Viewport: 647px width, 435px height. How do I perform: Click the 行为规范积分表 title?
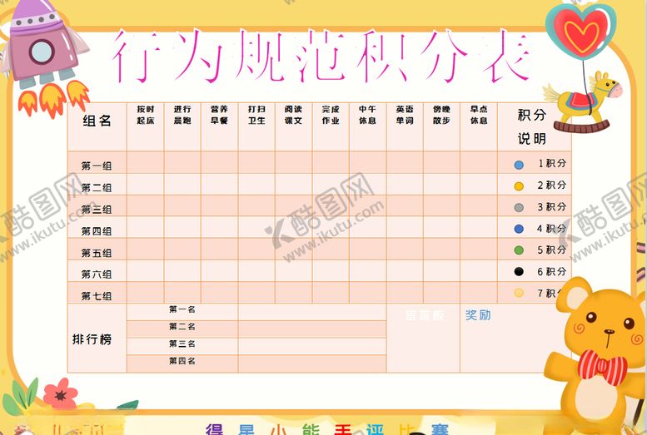click(321, 57)
